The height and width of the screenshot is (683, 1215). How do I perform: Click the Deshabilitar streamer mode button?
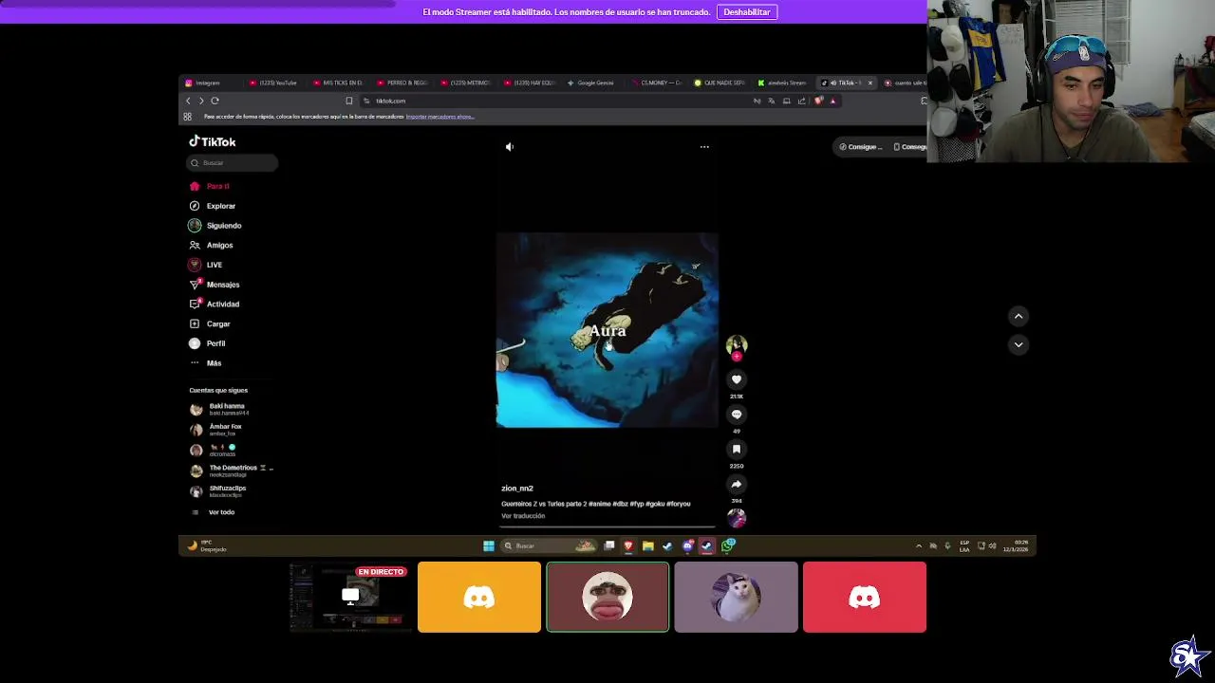pyautogui.click(x=747, y=12)
